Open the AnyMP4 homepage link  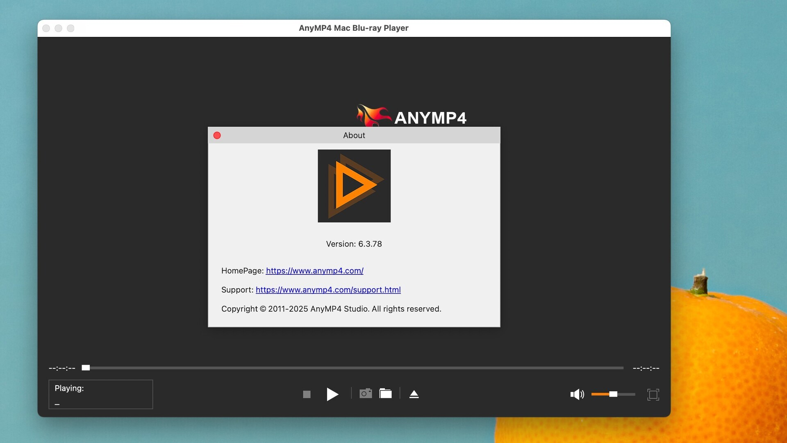[314, 271]
